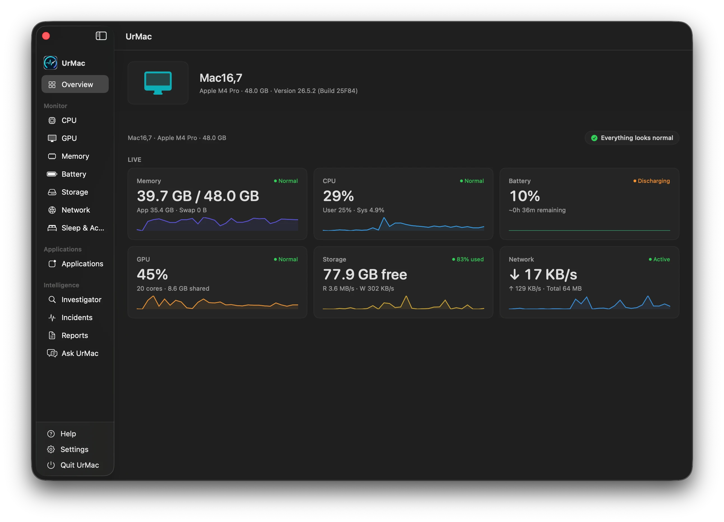This screenshot has width=724, height=522.
Task: Toggle the sidebar panel icon
Action: [101, 36]
